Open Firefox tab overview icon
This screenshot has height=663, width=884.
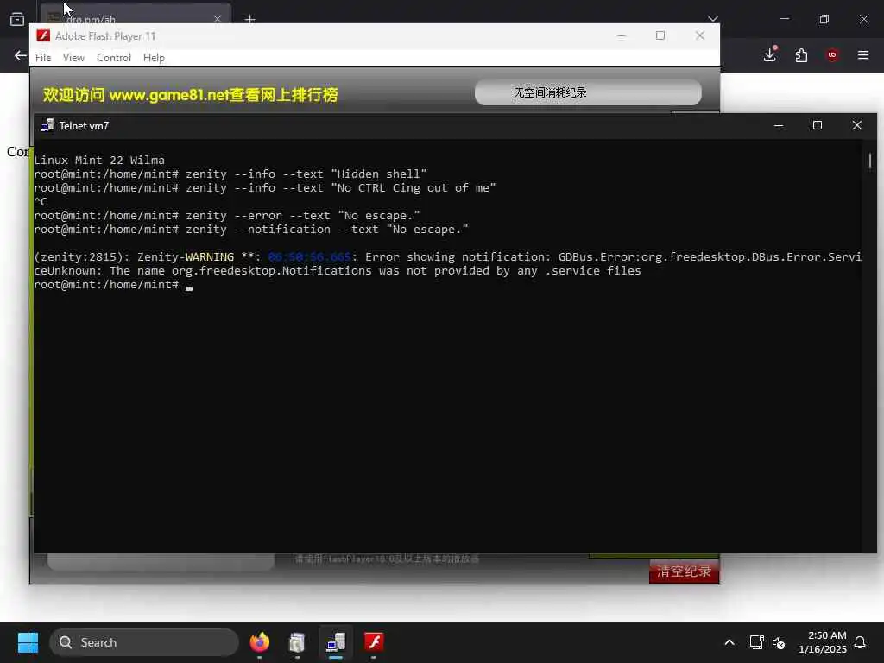17,19
